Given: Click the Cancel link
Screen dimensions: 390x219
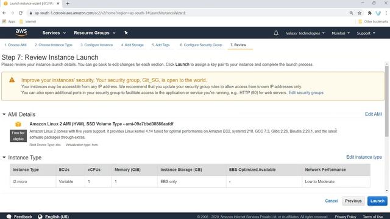Looking at the screenshot, I should (x=331, y=201).
